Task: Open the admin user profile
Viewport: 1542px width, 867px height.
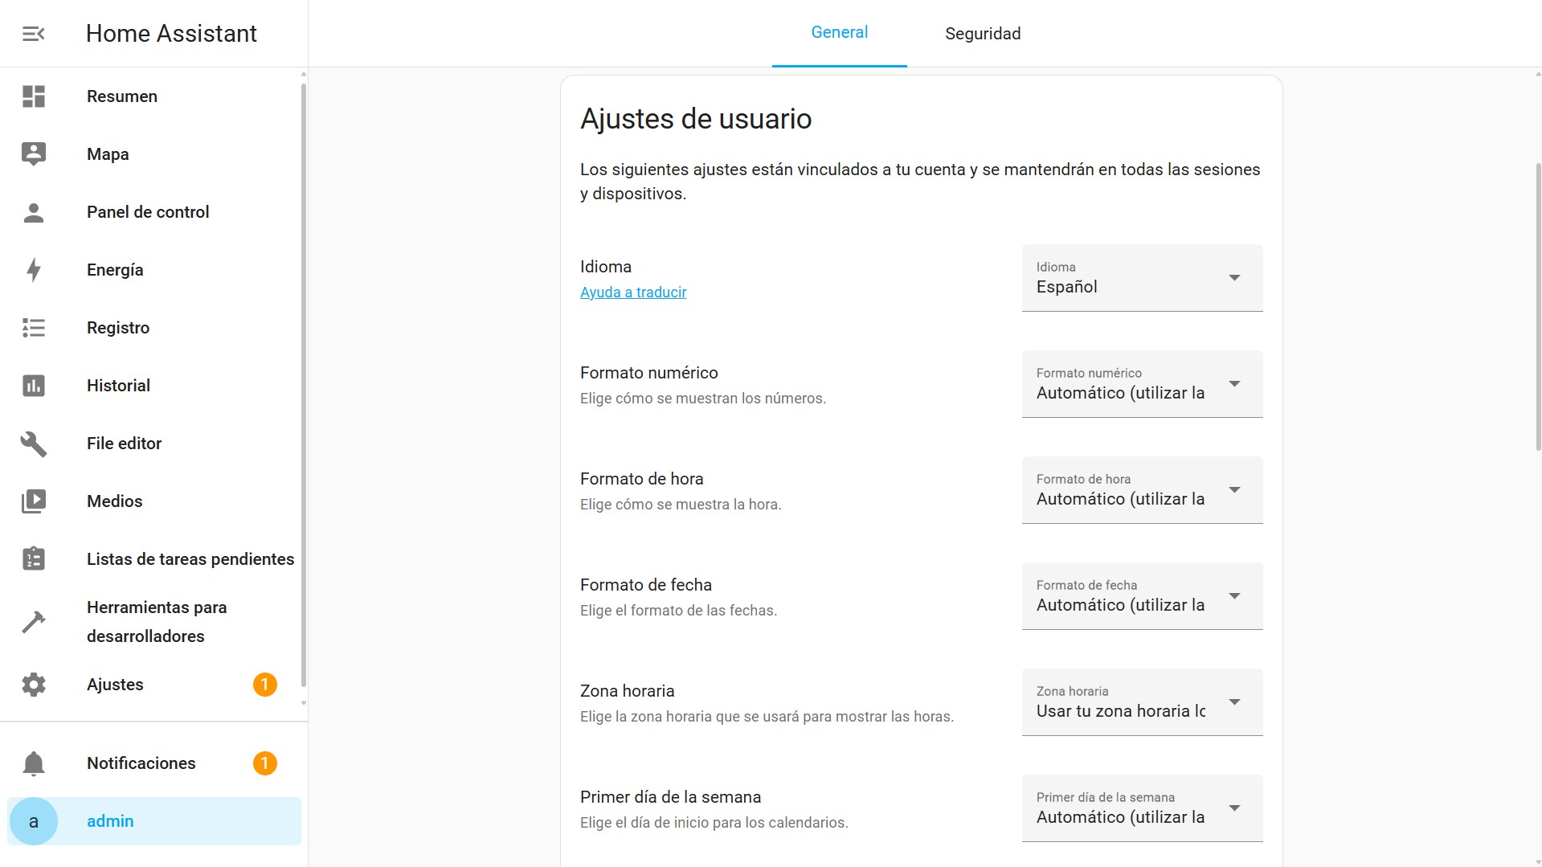Action: click(110, 820)
